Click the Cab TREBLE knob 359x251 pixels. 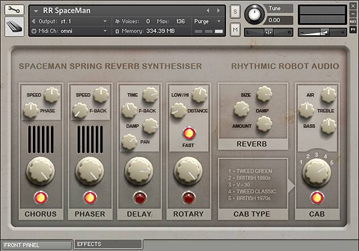pos(306,110)
